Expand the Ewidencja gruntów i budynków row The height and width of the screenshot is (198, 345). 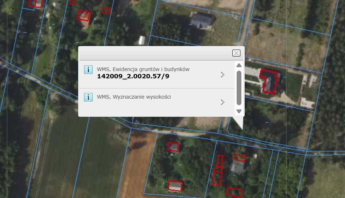point(222,75)
